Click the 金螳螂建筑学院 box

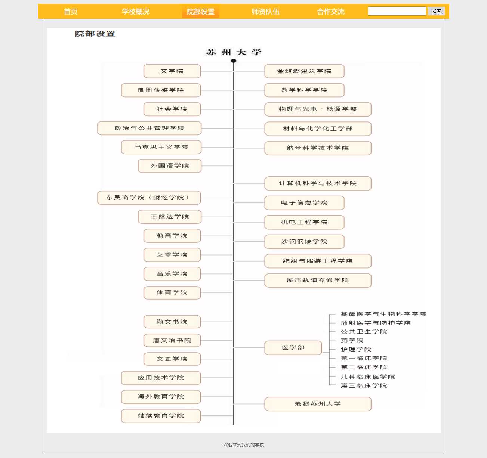tap(304, 71)
